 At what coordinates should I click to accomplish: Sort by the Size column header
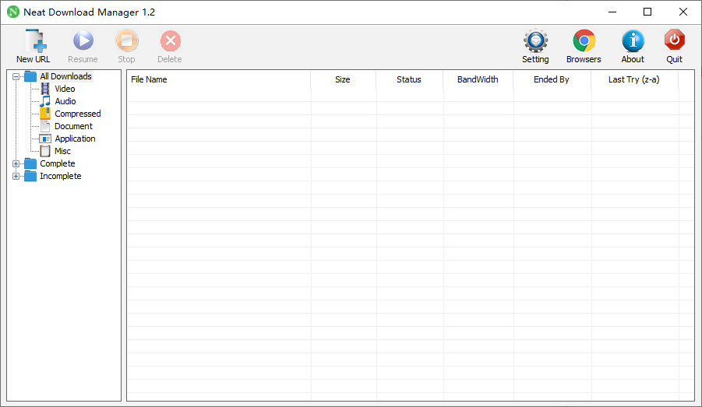click(x=344, y=79)
